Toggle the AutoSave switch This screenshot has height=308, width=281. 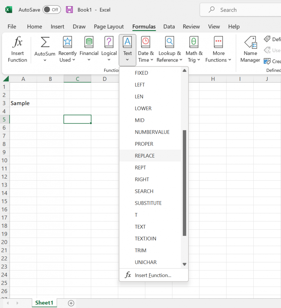51,10
